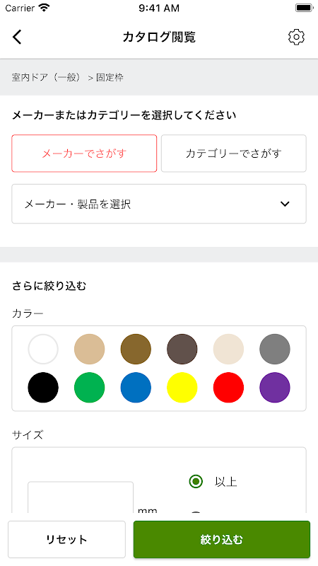Focus the size mm input field
The image size is (318, 566).
pos(81,497)
